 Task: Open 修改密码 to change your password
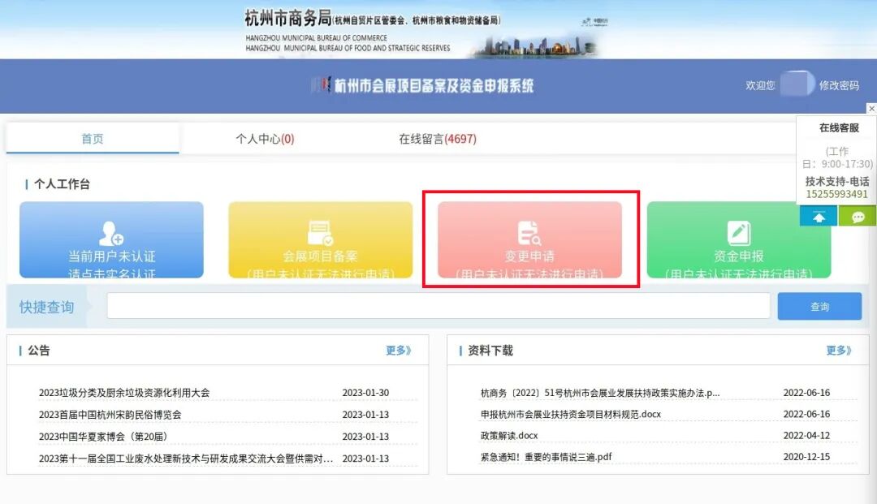[x=840, y=86]
